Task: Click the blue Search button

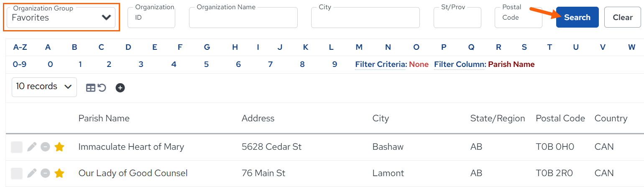Action: (x=578, y=17)
